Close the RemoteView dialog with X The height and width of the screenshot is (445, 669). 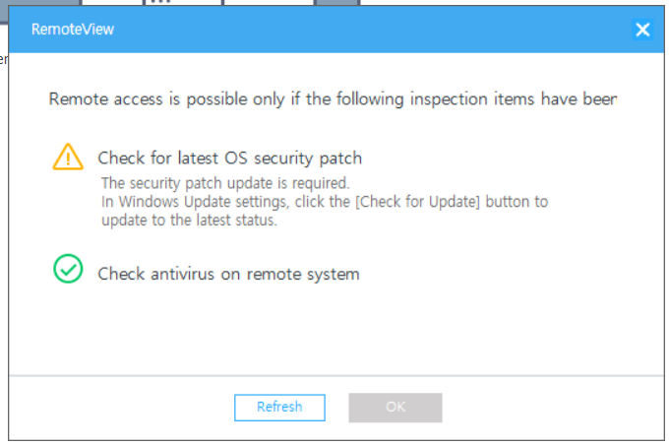point(642,30)
